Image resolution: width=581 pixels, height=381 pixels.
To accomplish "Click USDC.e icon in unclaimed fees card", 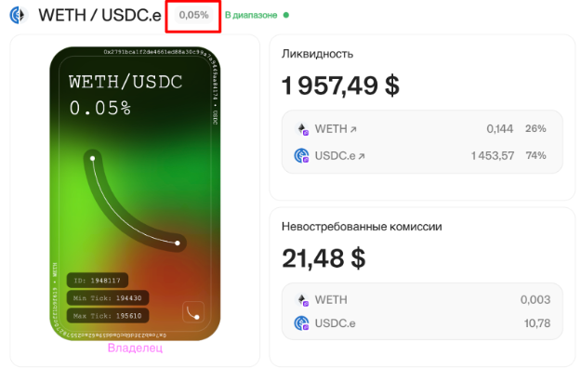I will pyautogui.click(x=302, y=323).
